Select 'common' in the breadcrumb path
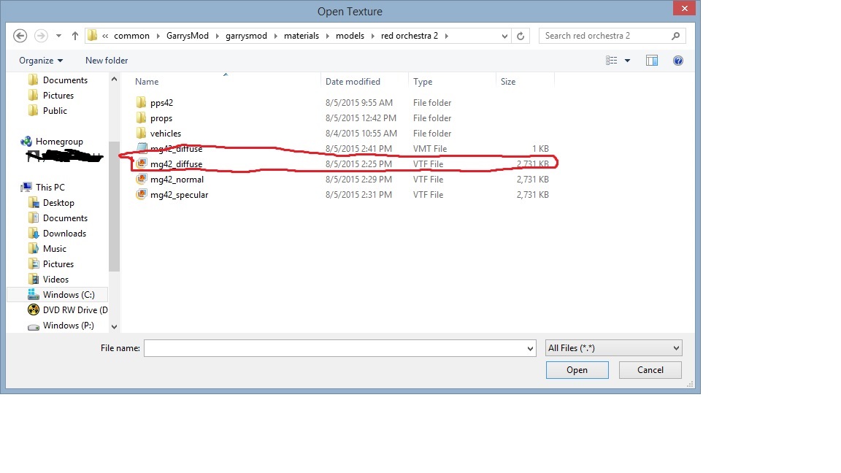The width and height of the screenshot is (841, 473). coord(131,36)
